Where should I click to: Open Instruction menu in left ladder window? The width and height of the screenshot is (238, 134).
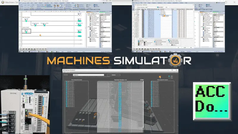(47, 3)
